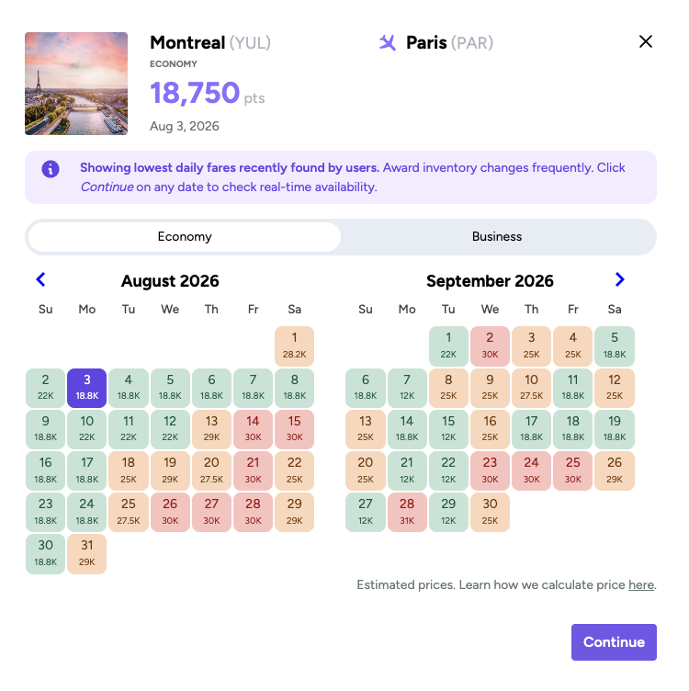Choose September 2 at 30K

click(x=490, y=346)
